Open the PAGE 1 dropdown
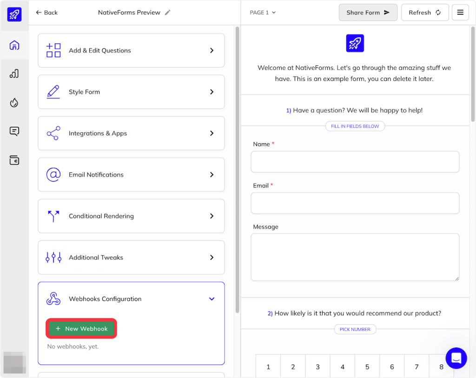 (x=263, y=13)
